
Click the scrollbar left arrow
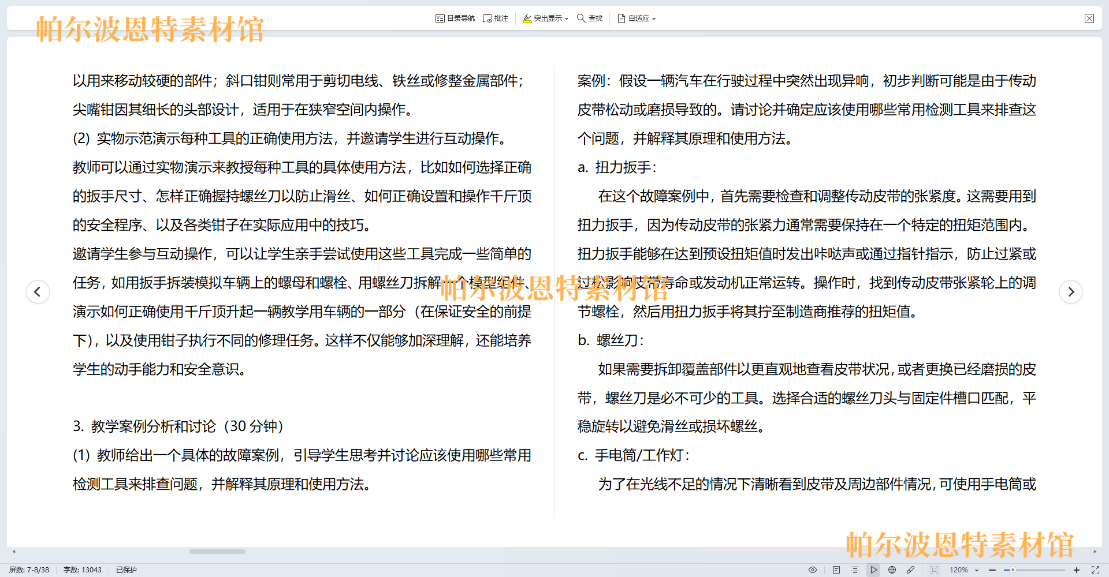click(x=14, y=552)
